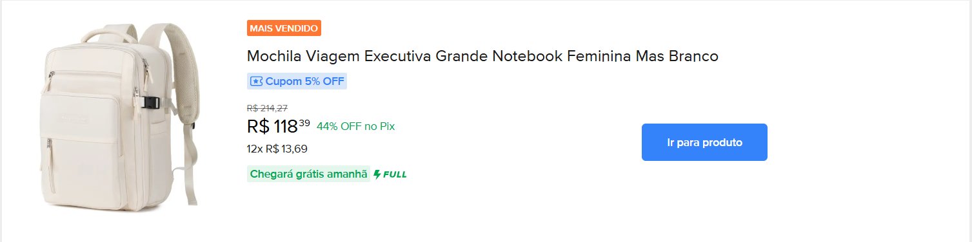Screen dimensions: 972x242
Task: Click the "Chegará grátis amanhã" shipping tag
Action: tap(308, 174)
